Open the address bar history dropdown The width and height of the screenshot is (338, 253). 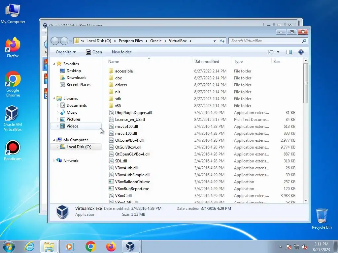(215, 41)
